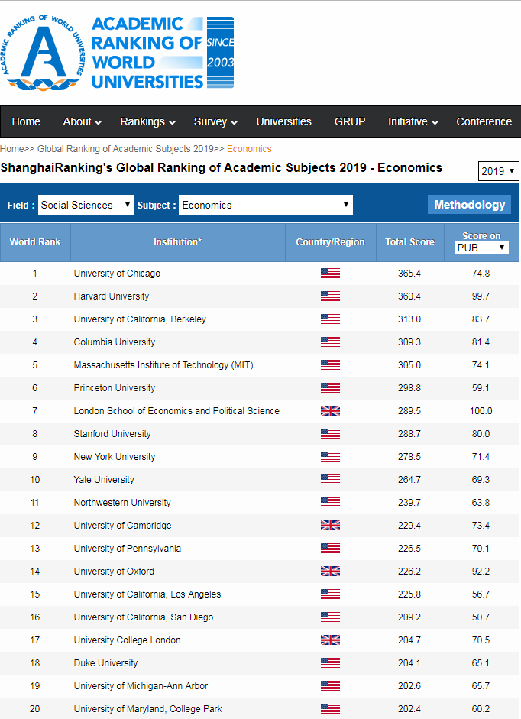Screen dimensions: 521x719
Task: Click the UK flag for University College London
Action: tap(330, 640)
